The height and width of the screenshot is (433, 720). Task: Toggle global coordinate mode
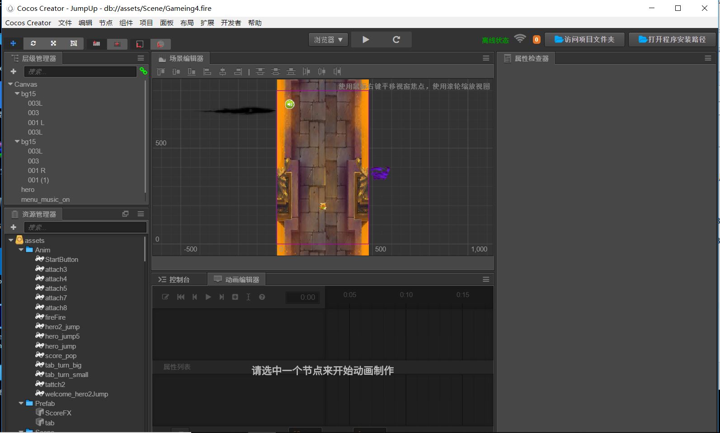(160, 44)
